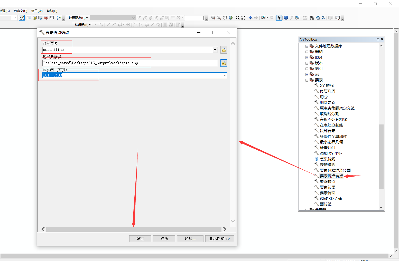Select the XY 转线 tool
This screenshot has width=399, height=261.
click(327, 86)
